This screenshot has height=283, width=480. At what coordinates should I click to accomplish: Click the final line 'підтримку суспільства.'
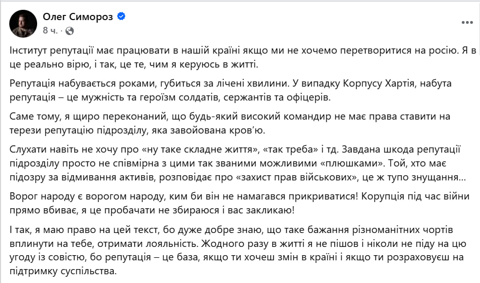(63, 271)
